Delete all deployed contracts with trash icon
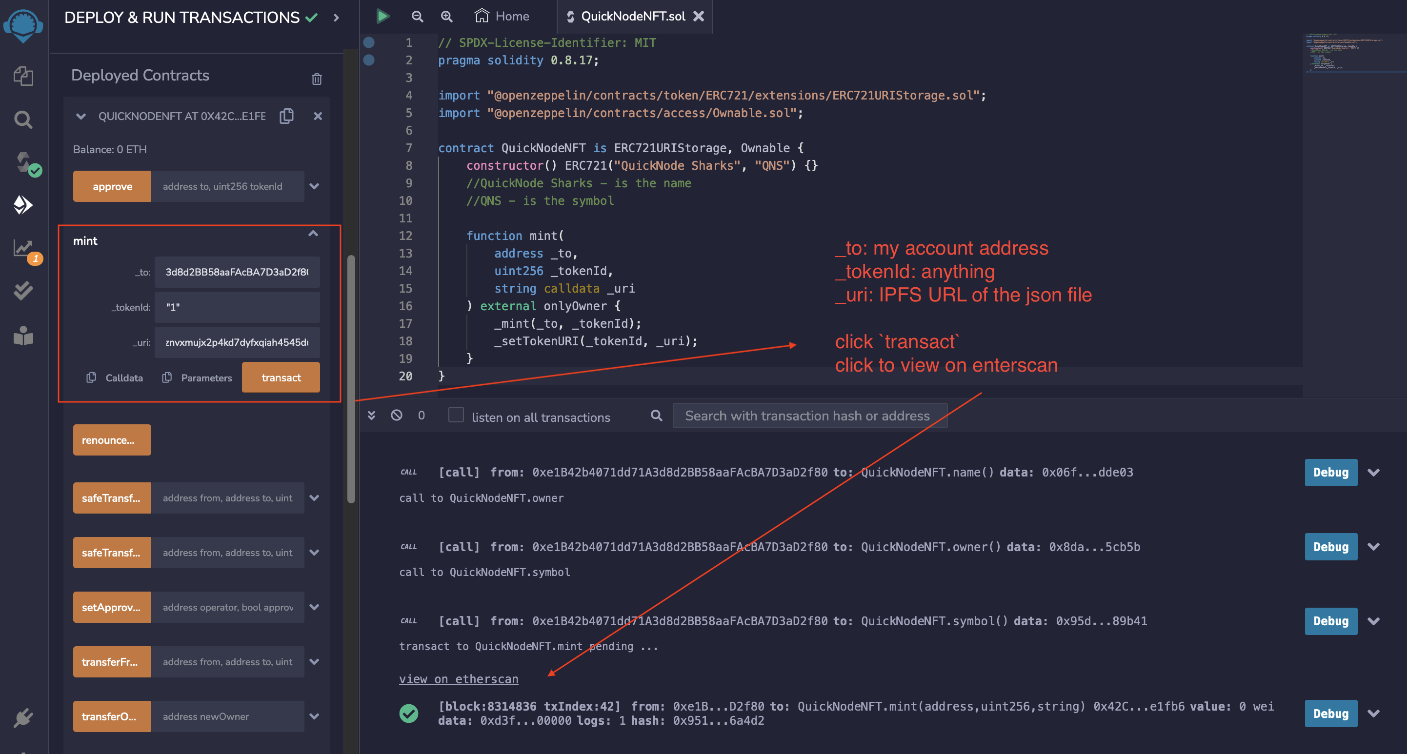Screen dimensions: 1407x754 (x=316, y=79)
